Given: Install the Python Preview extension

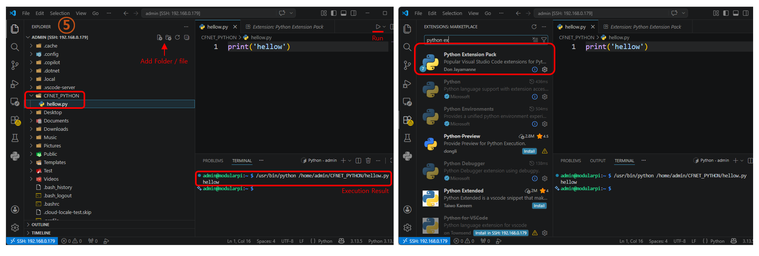Looking at the screenshot, I should coord(529,151).
